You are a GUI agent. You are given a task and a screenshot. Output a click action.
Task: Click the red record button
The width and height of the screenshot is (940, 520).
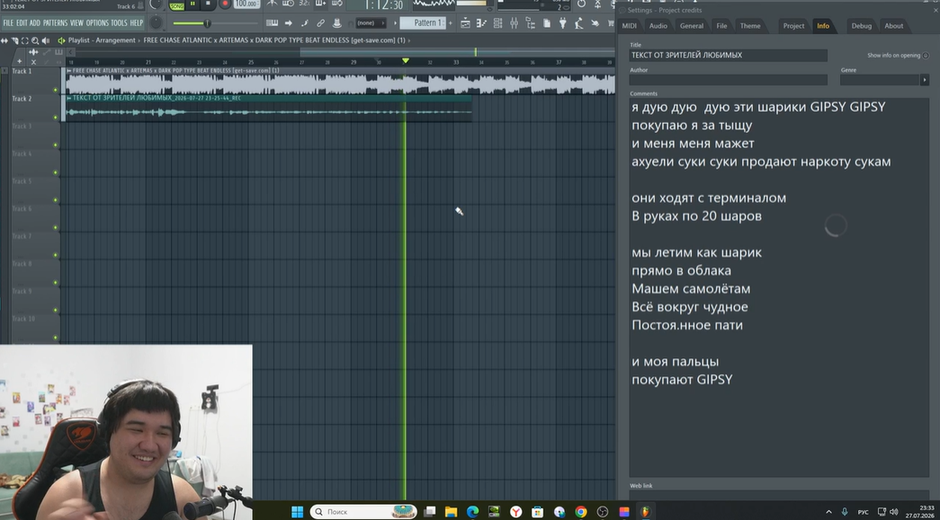tap(225, 4)
